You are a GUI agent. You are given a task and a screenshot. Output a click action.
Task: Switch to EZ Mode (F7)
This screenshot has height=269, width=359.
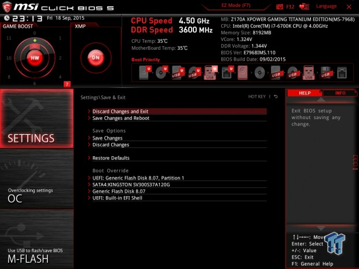(x=236, y=5)
